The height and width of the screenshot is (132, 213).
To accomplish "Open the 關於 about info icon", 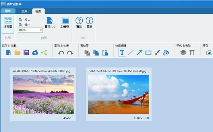I will (89, 20).
